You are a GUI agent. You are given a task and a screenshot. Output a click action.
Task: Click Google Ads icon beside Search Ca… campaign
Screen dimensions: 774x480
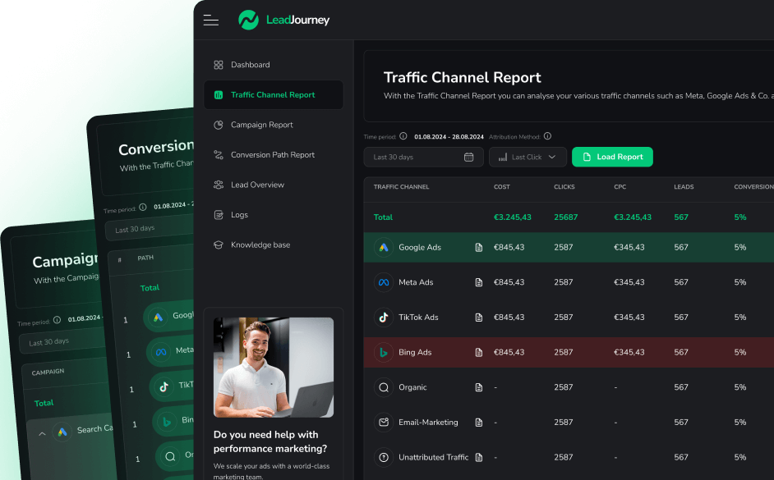coord(62,432)
